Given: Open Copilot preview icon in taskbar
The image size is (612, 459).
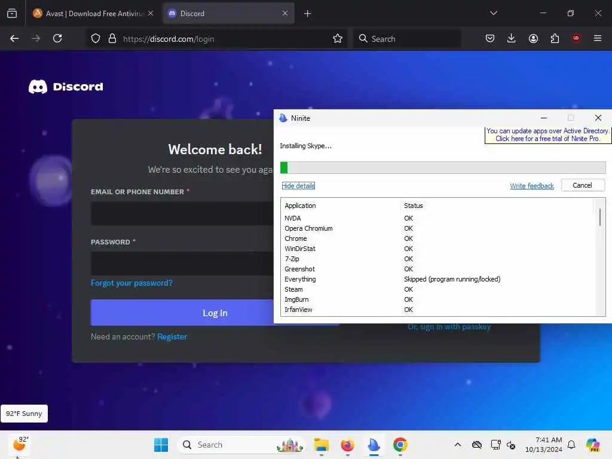Looking at the screenshot, I should (592, 445).
